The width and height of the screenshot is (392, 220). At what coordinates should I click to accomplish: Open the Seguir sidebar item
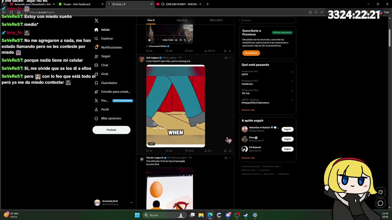[103, 56]
